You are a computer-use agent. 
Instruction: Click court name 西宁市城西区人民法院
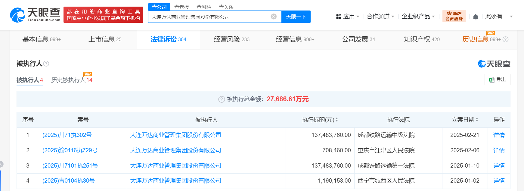tap(386, 181)
